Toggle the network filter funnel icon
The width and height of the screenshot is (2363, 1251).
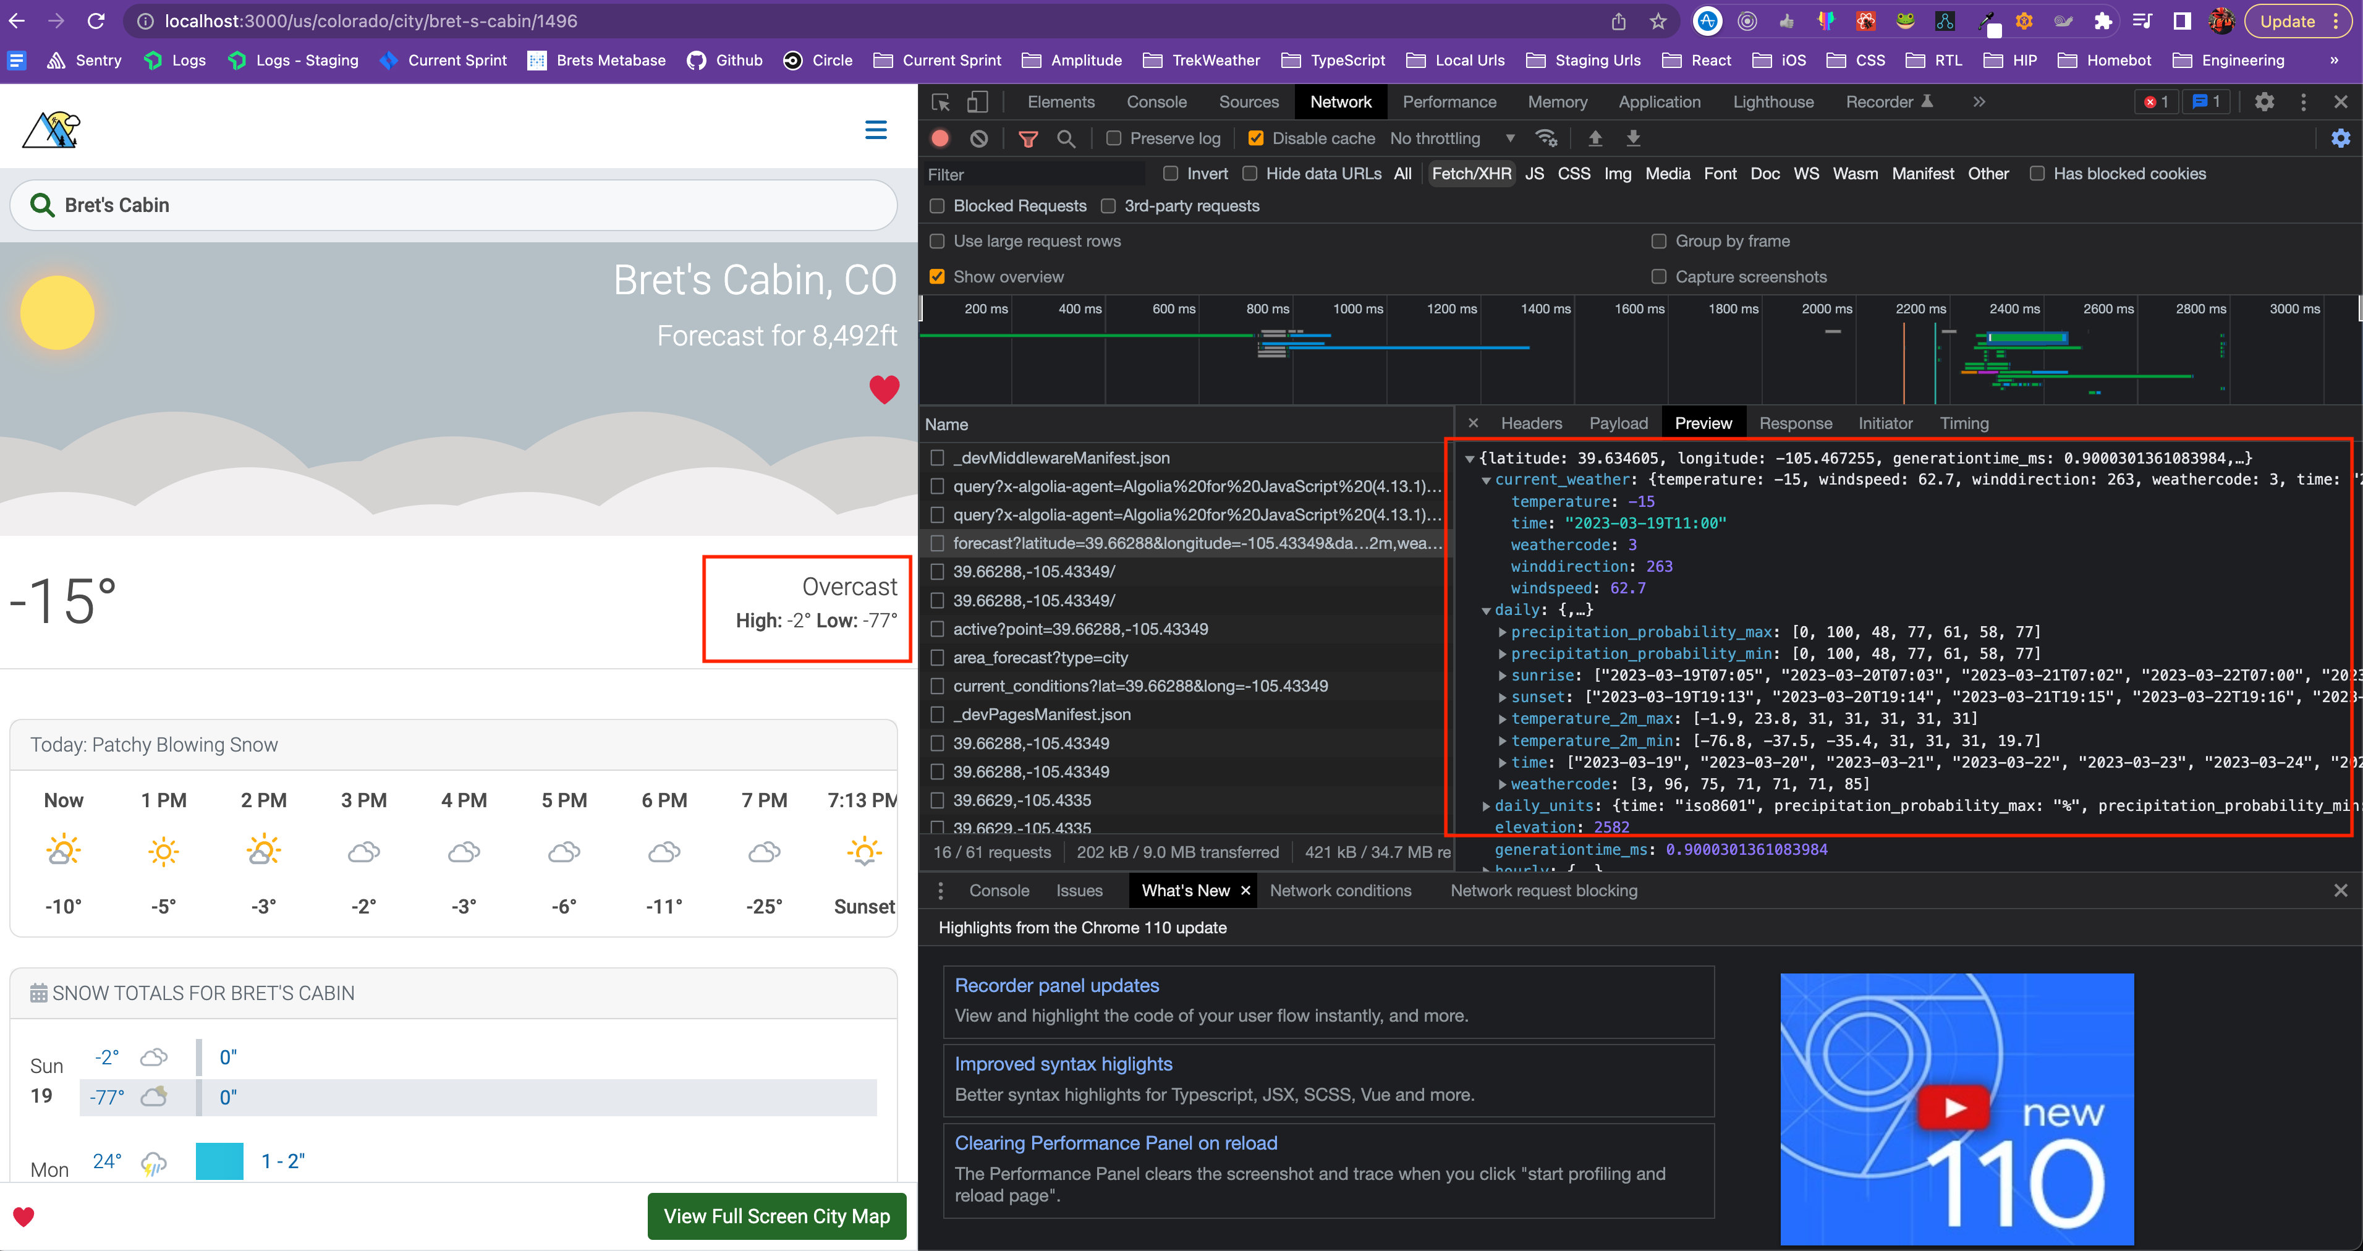pos(1027,138)
